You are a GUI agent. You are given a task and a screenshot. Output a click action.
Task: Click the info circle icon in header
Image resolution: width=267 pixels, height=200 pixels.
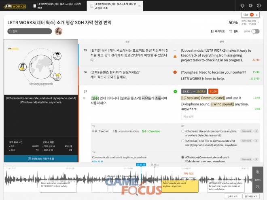pos(259,6)
